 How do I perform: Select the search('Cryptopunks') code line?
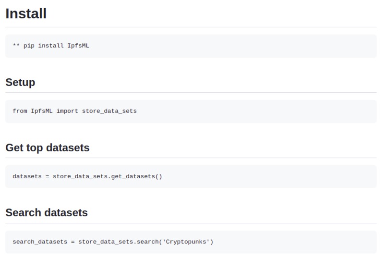coord(113,242)
